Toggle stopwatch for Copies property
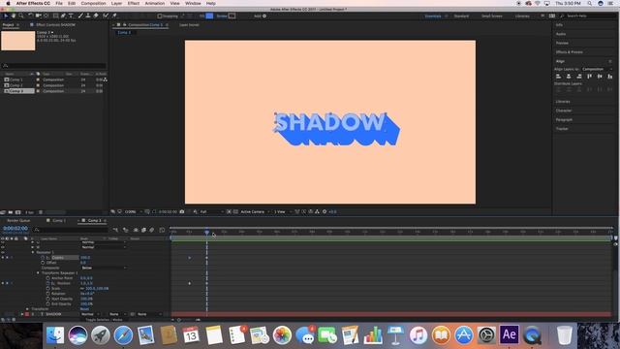Image resolution: width=620 pixels, height=349 pixels. click(x=43, y=258)
